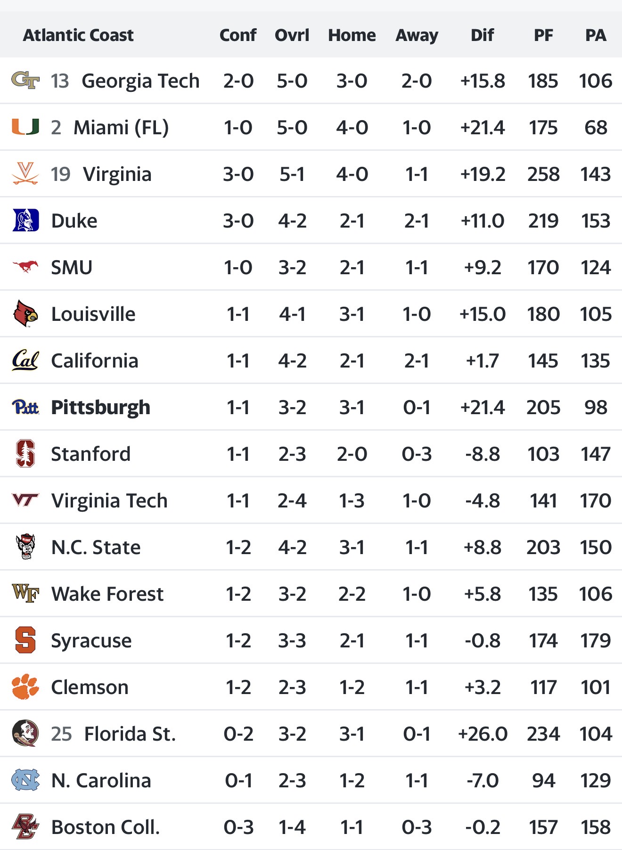Click the Dif column header

coord(482,35)
